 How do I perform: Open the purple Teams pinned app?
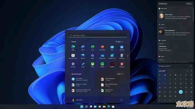(x=93, y=56)
